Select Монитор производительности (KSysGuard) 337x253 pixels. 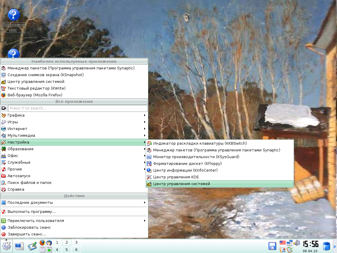pyautogui.click(x=196, y=157)
